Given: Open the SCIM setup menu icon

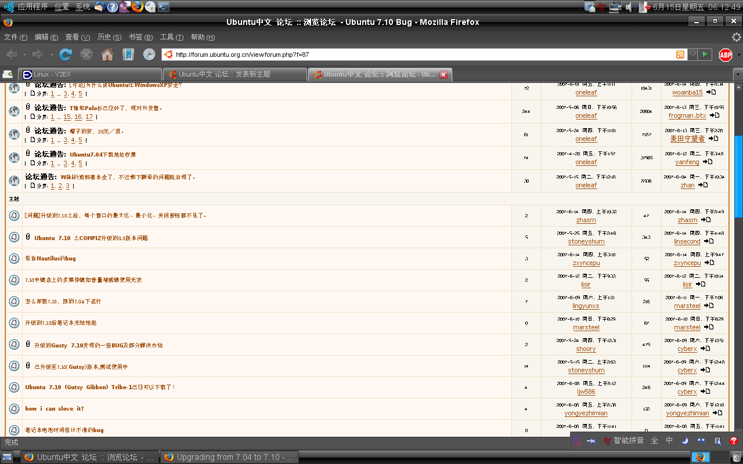Looking at the screenshot, I should point(717,441).
